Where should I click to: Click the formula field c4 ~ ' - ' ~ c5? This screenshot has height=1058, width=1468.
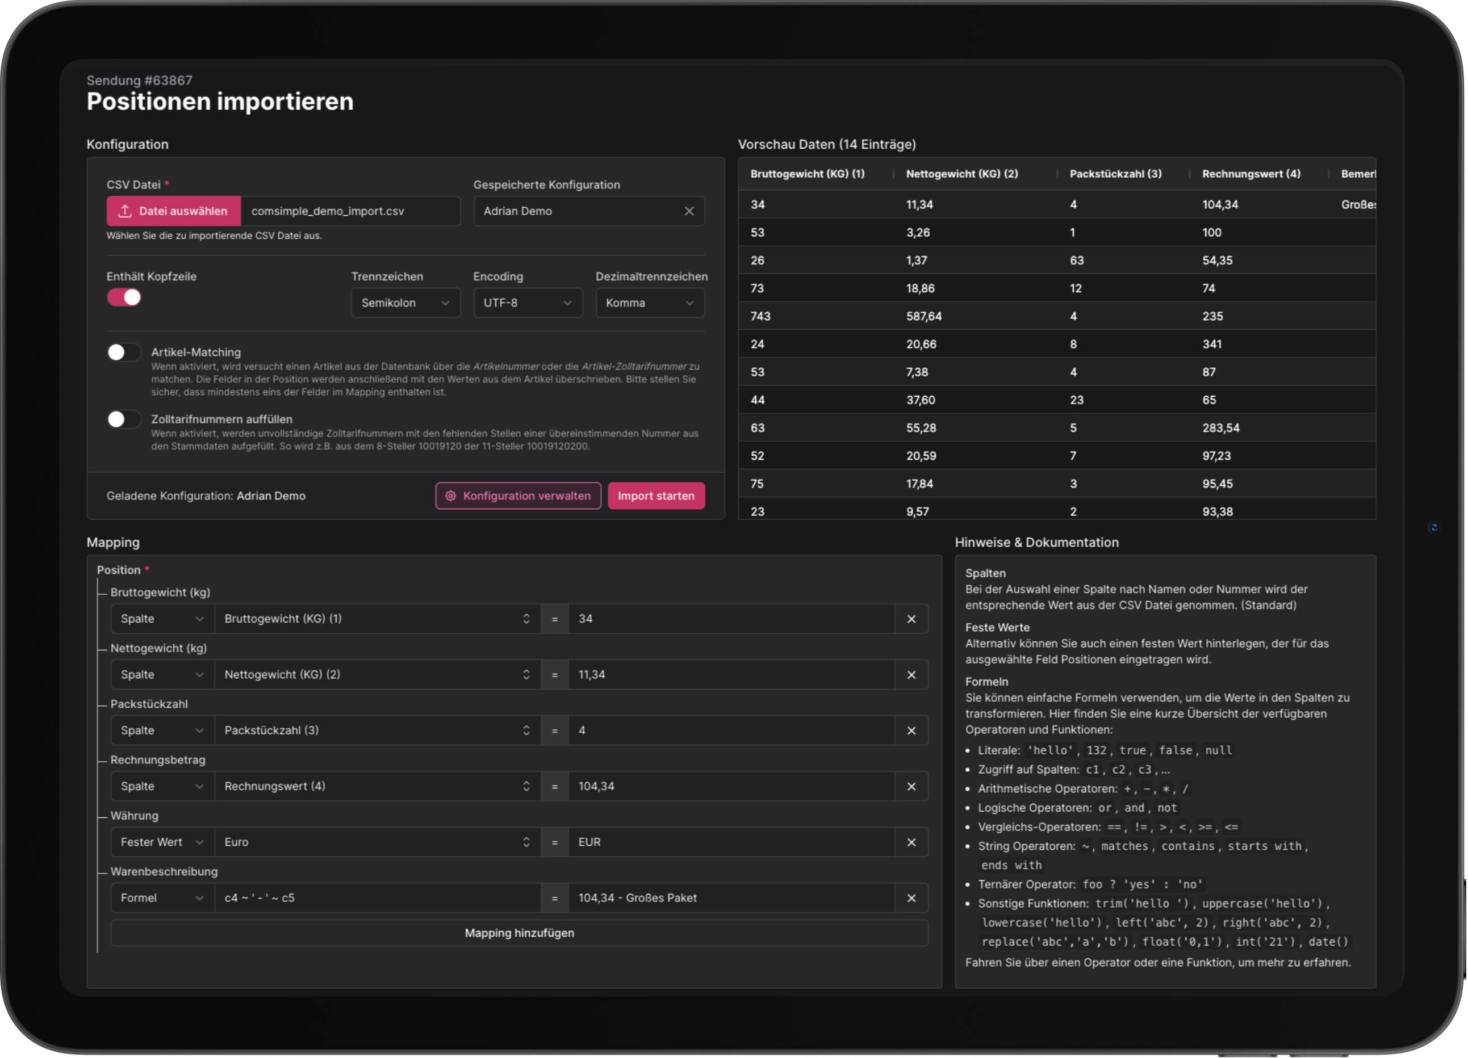(x=378, y=898)
